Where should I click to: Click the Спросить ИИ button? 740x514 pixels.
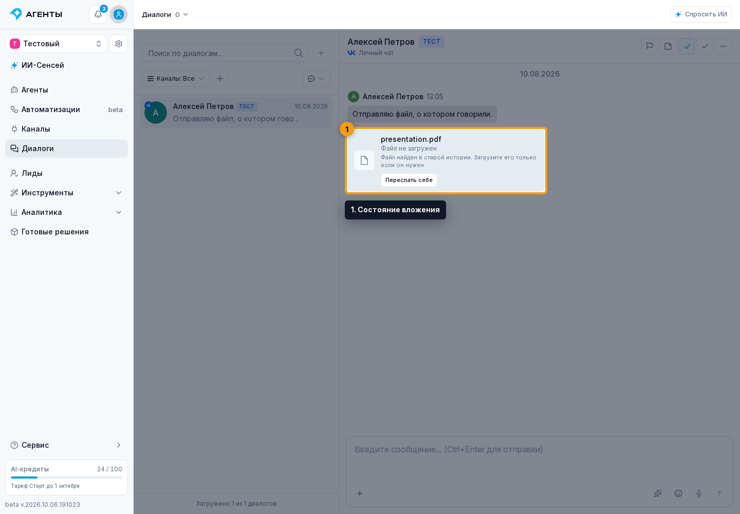[700, 14]
